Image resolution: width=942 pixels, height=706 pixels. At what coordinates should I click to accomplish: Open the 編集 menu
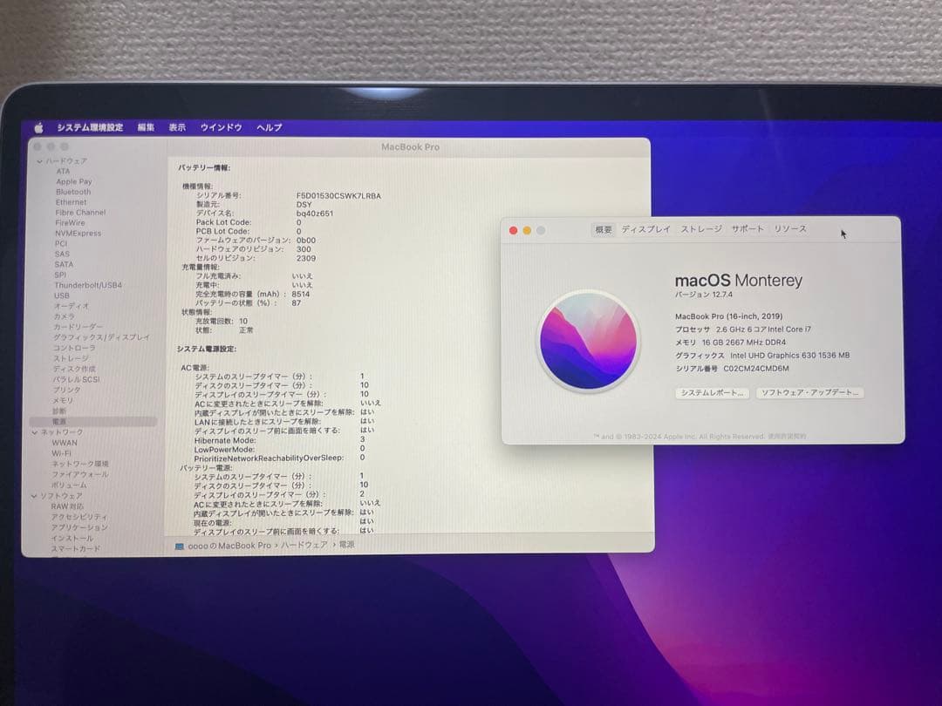(x=146, y=127)
